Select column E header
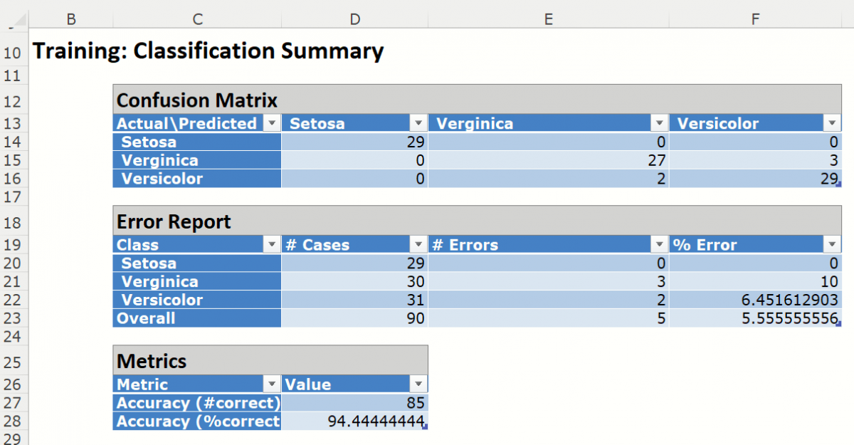 (548, 19)
